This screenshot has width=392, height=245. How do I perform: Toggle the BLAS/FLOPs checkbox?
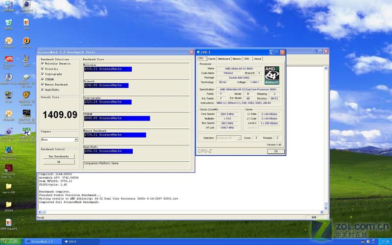[43, 90]
